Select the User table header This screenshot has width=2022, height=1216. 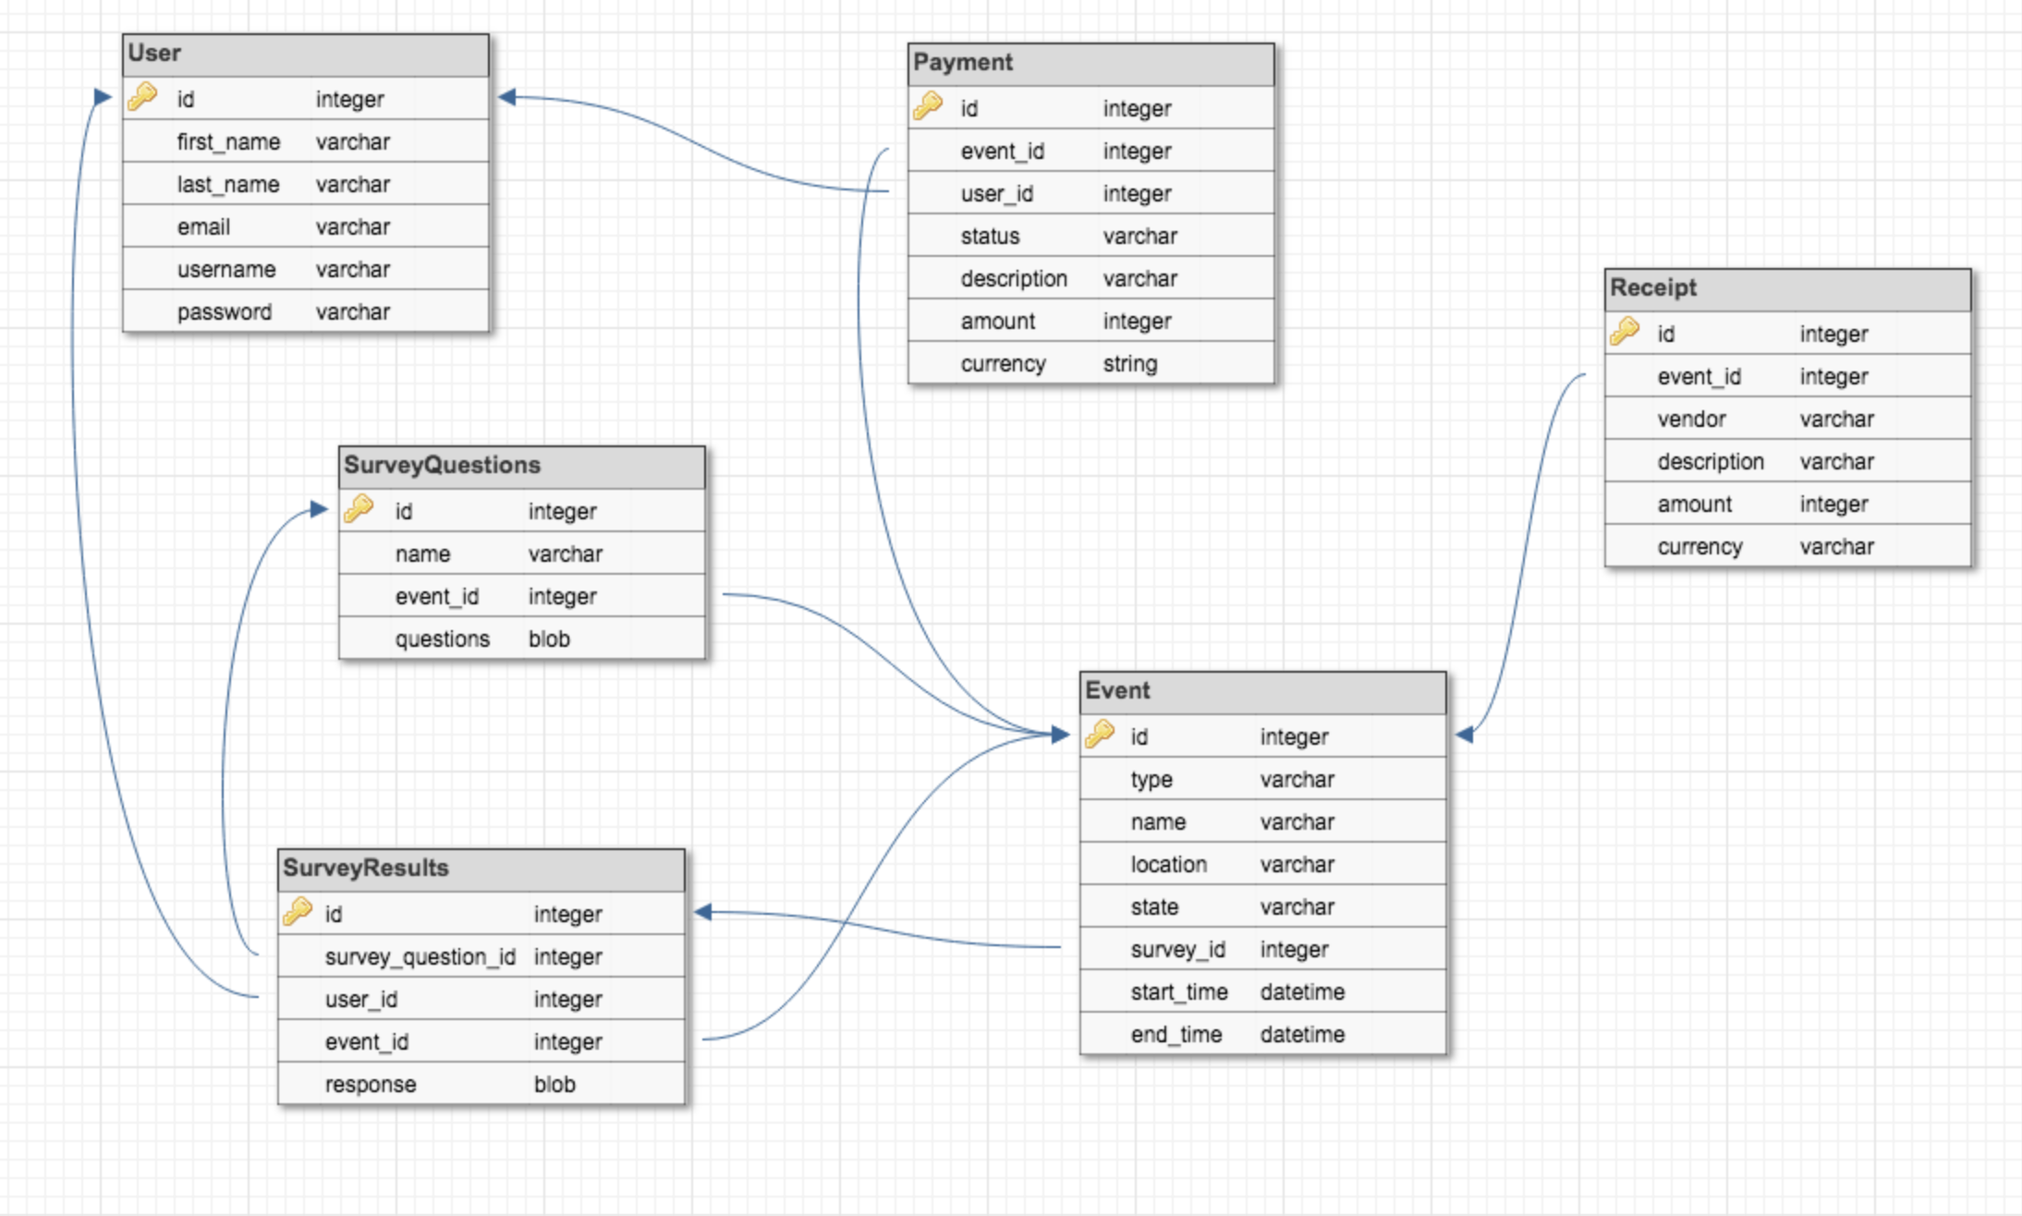(305, 54)
